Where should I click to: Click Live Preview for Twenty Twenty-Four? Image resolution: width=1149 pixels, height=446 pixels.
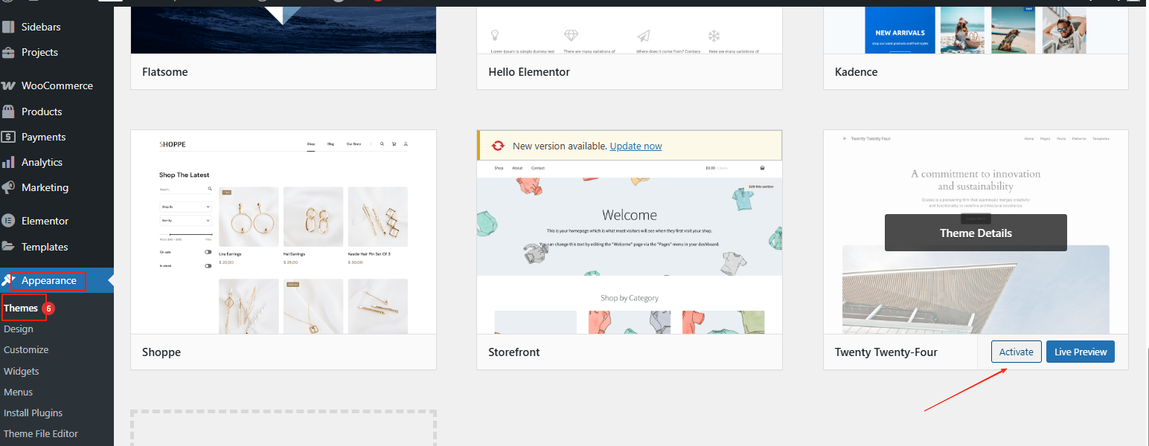click(x=1081, y=352)
